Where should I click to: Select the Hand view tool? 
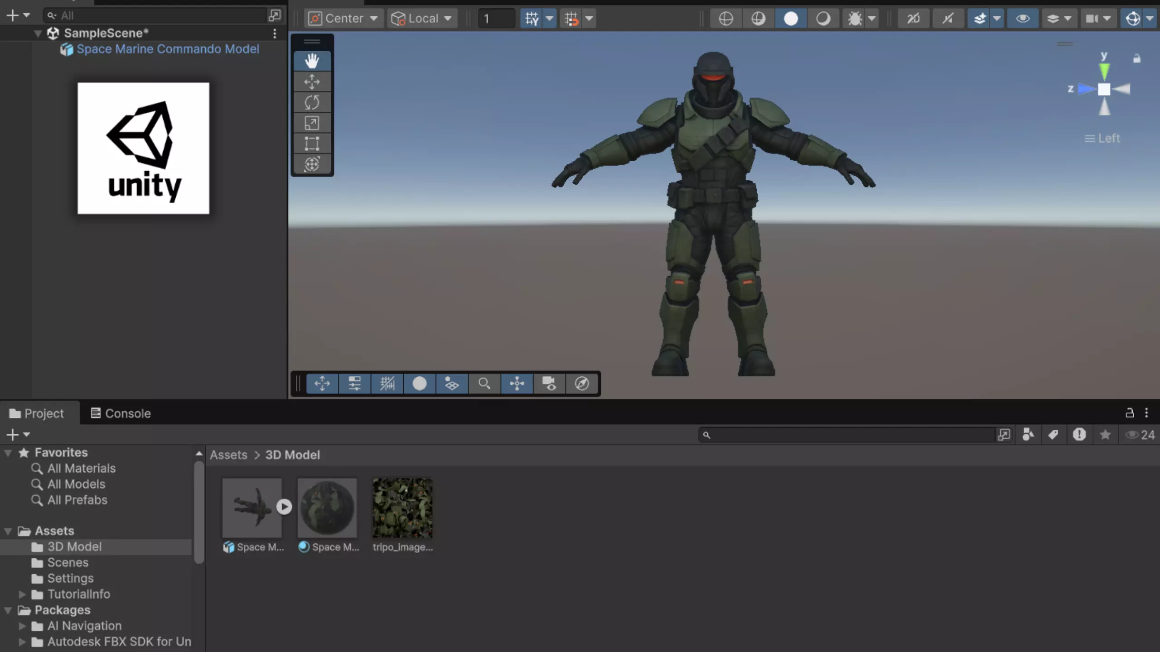pos(312,61)
